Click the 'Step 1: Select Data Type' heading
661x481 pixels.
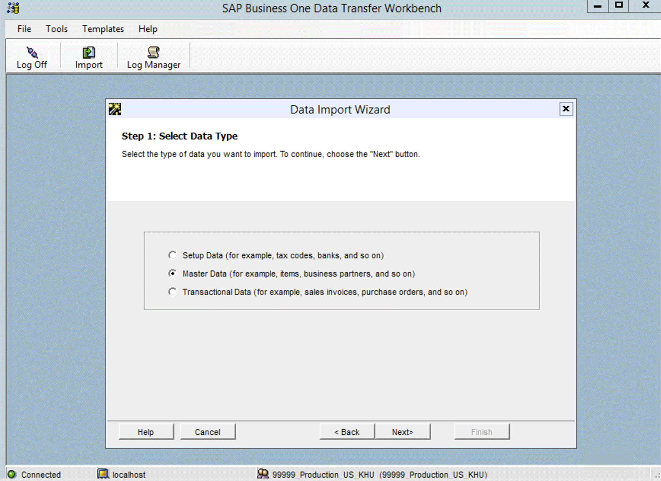[180, 136]
